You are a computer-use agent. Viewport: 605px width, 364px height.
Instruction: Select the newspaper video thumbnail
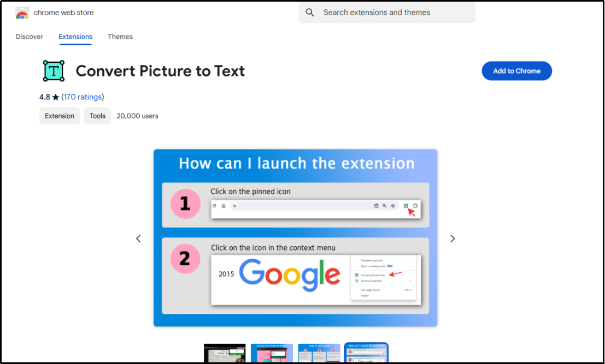pos(225,354)
